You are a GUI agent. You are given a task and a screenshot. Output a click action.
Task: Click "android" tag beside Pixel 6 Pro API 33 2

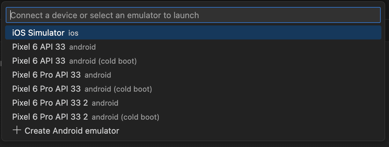click(x=105, y=103)
